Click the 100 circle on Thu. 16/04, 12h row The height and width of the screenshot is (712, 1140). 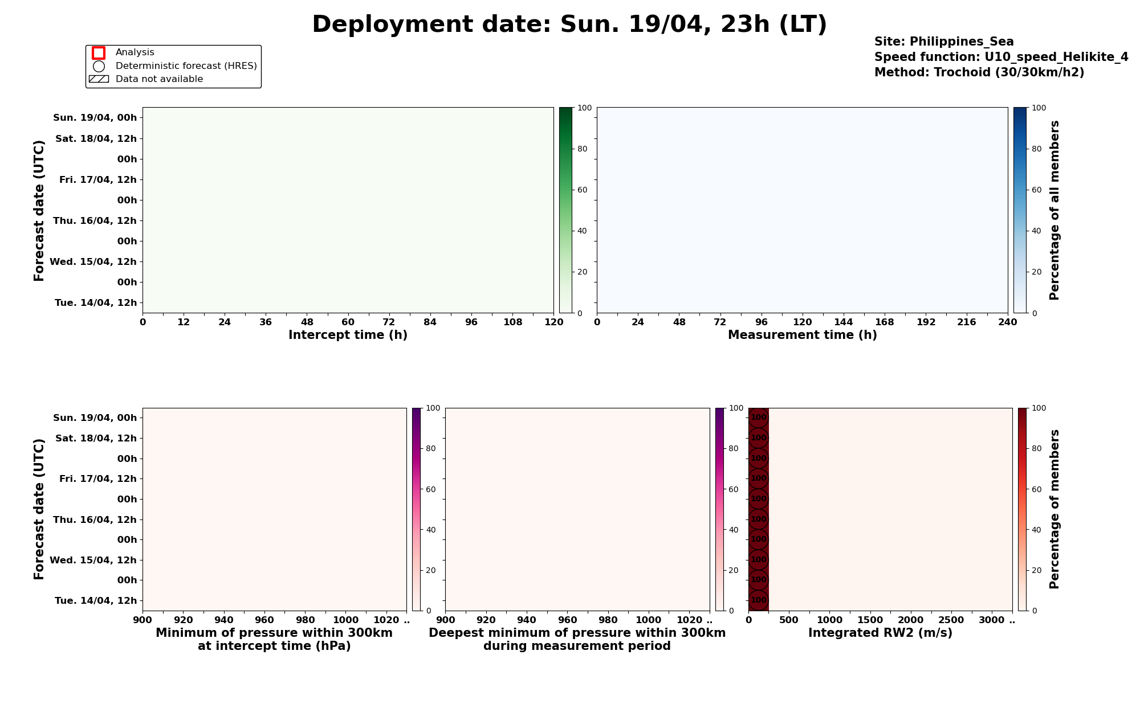pos(758,519)
